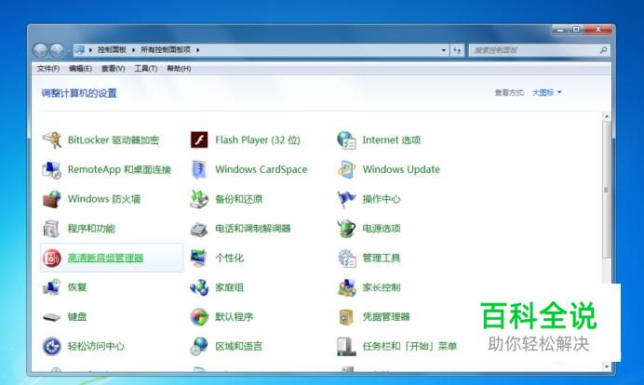Click the computer icon in address bar

pyautogui.click(x=80, y=50)
